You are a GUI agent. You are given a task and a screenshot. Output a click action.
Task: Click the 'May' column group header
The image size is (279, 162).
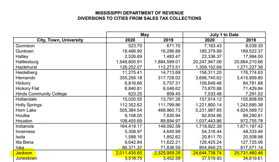145,35
